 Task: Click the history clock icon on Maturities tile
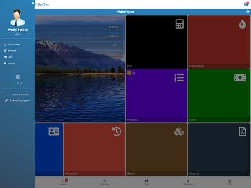(116, 131)
